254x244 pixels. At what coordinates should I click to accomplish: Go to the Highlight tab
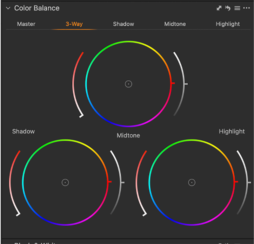click(228, 24)
